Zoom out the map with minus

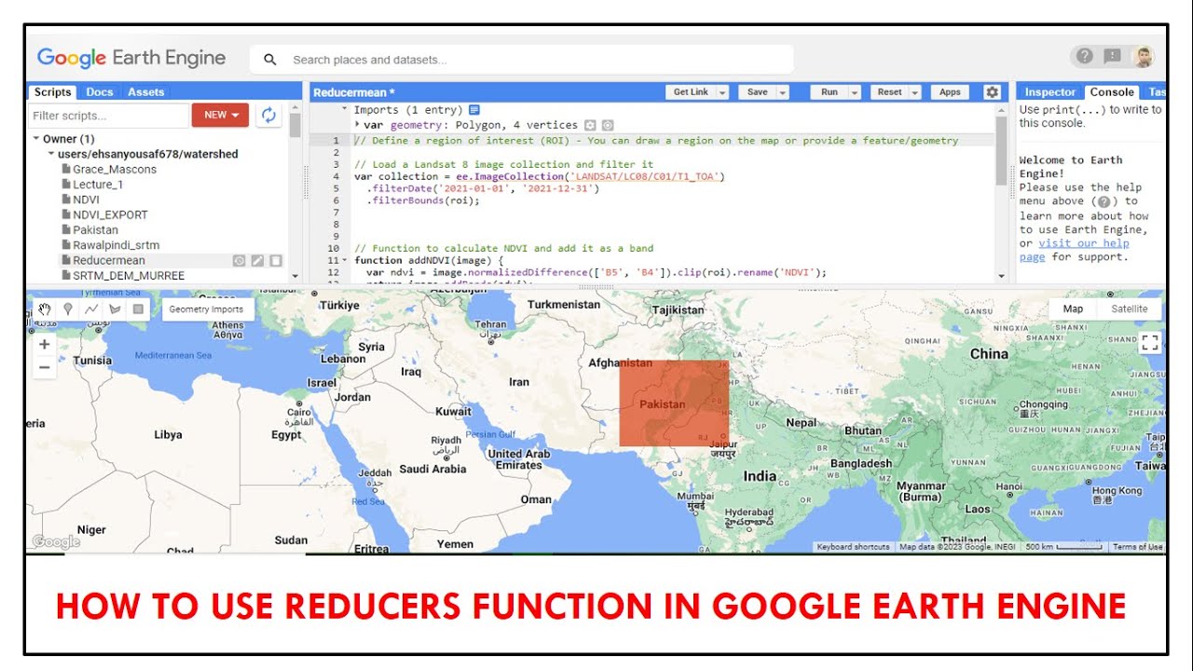[x=44, y=367]
